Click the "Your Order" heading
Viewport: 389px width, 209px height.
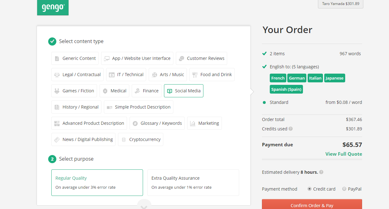pos(287,30)
